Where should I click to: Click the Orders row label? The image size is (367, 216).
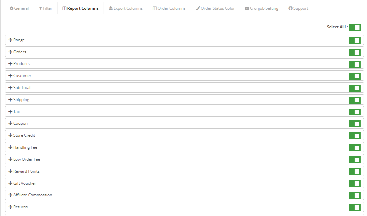click(x=20, y=52)
